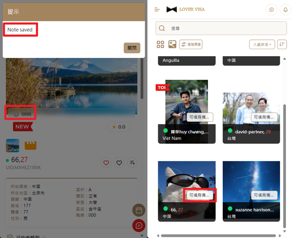This screenshot has height=238, width=293.
Task: Click the note tag on suzanne harrison card
Action: (264, 195)
